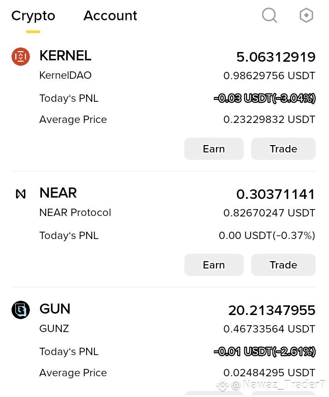Click Earn button for KERNEL
329x397 pixels.
tap(214, 149)
